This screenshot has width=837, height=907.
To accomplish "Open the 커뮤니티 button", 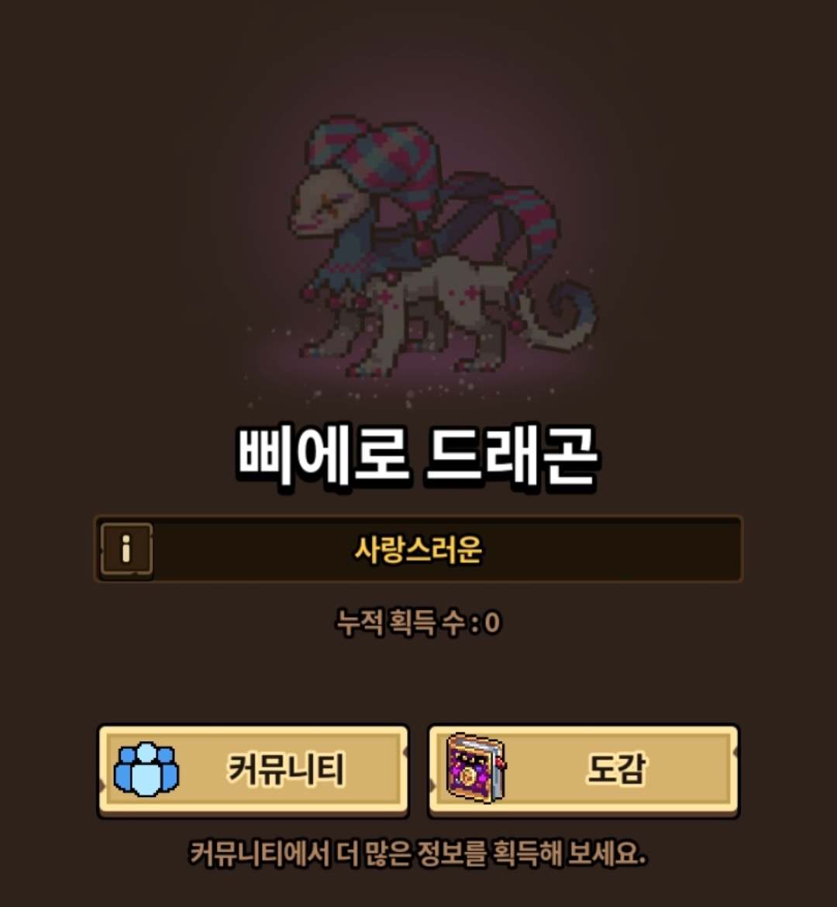I will pyautogui.click(x=253, y=771).
